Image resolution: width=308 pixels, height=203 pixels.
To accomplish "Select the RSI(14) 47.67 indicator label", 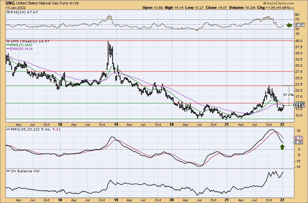I will (24, 12).
